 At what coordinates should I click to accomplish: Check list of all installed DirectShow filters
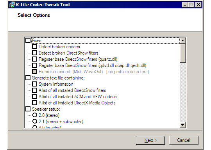[35, 90]
